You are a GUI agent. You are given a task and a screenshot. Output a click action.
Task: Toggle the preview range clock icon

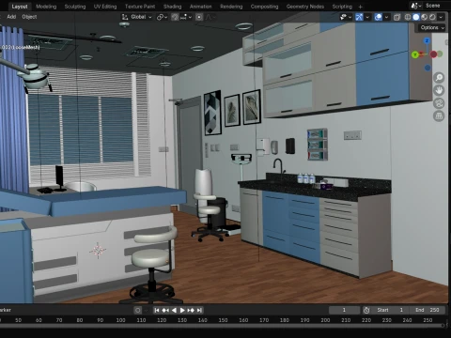[366, 310]
